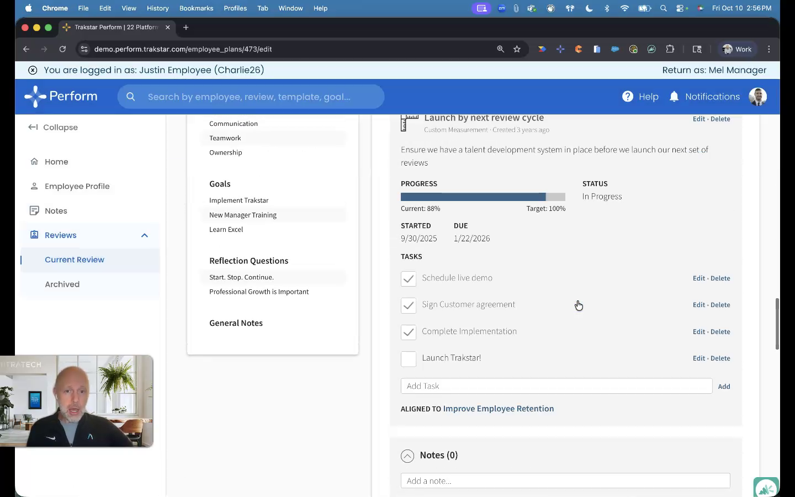
Task: Bookmark this page with the star icon
Action: coord(517,49)
